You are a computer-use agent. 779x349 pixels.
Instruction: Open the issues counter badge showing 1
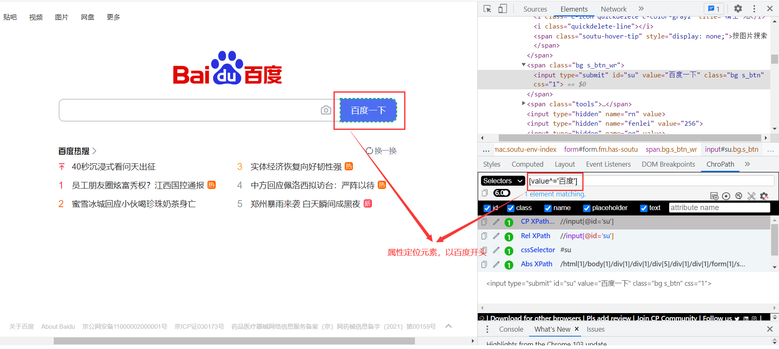tap(714, 9)
